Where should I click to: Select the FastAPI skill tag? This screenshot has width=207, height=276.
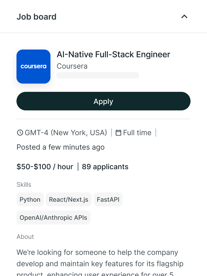pyautogui.click(x=108, y=199)
